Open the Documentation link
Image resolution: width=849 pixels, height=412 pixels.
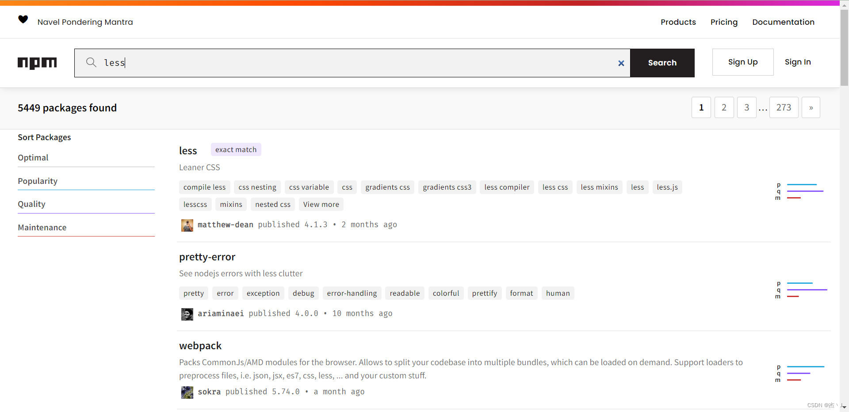(783, 22)
